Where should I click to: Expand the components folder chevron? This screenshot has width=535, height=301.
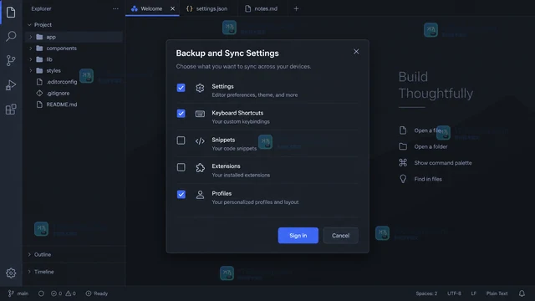coord(31,48)
